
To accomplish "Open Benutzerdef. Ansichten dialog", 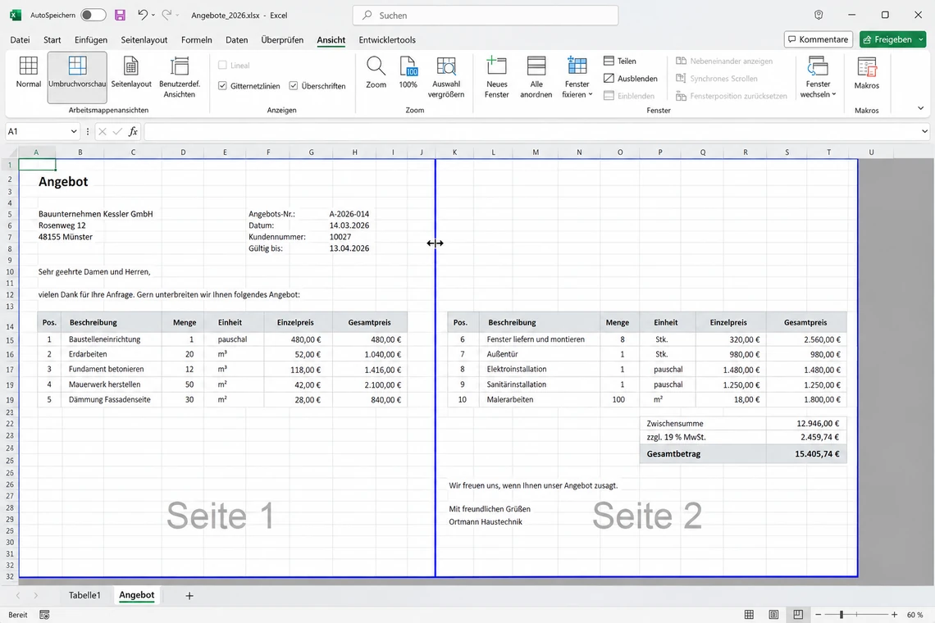I will [x=179, y=77].
